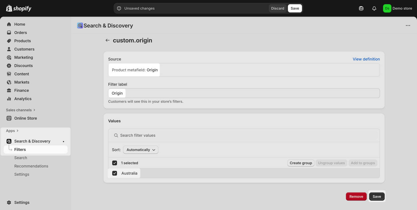This screenshot has height=210, width=417.
Task: Open the View definition link
Action: (x=366, y=59)
